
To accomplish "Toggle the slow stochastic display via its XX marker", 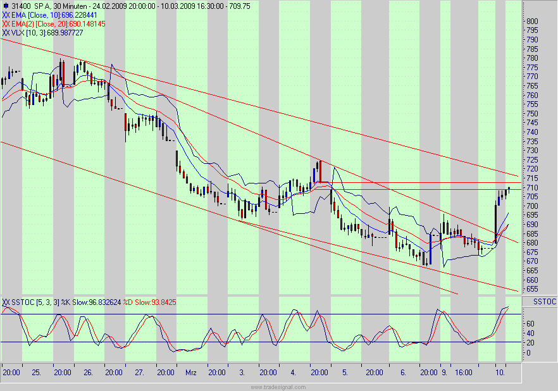I will tap(6, 302).
